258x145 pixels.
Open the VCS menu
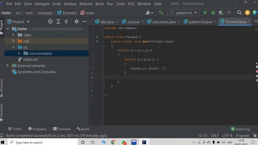(x=131, y=4)
